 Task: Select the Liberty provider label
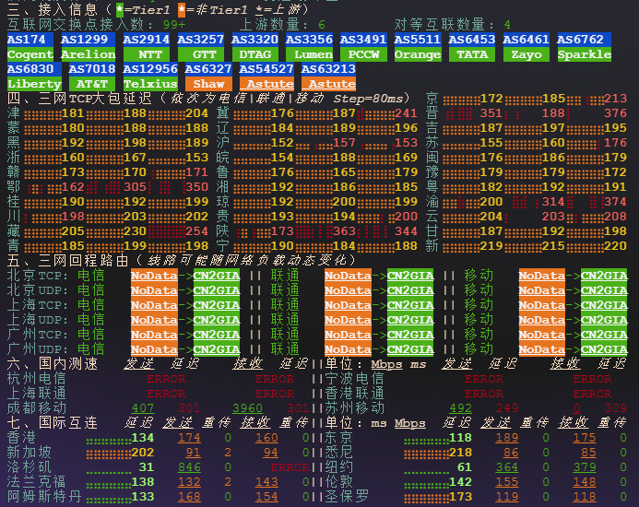[x=34, y=84]
